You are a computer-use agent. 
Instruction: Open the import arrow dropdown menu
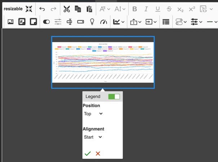tap(151, 22)
